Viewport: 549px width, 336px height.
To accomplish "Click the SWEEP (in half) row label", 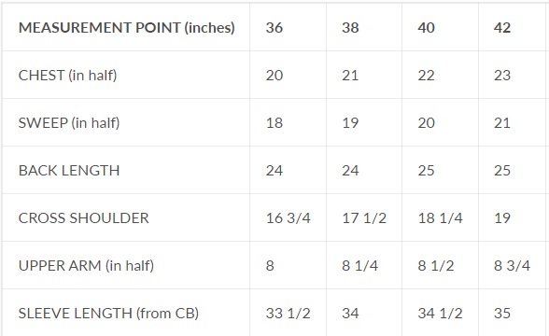I will click(x=69, y=123).
